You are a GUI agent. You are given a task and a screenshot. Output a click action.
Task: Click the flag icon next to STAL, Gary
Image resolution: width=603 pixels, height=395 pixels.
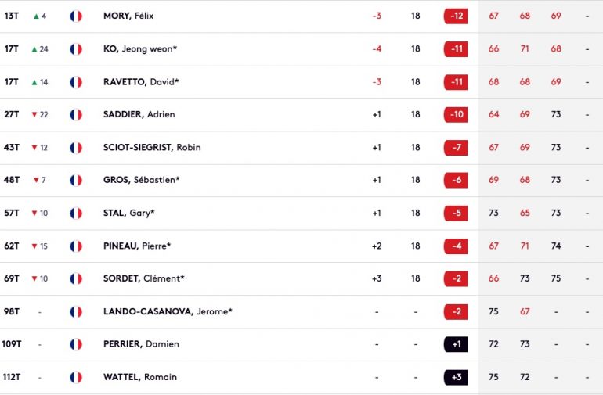pyautogui.click(x=76, y=214)
